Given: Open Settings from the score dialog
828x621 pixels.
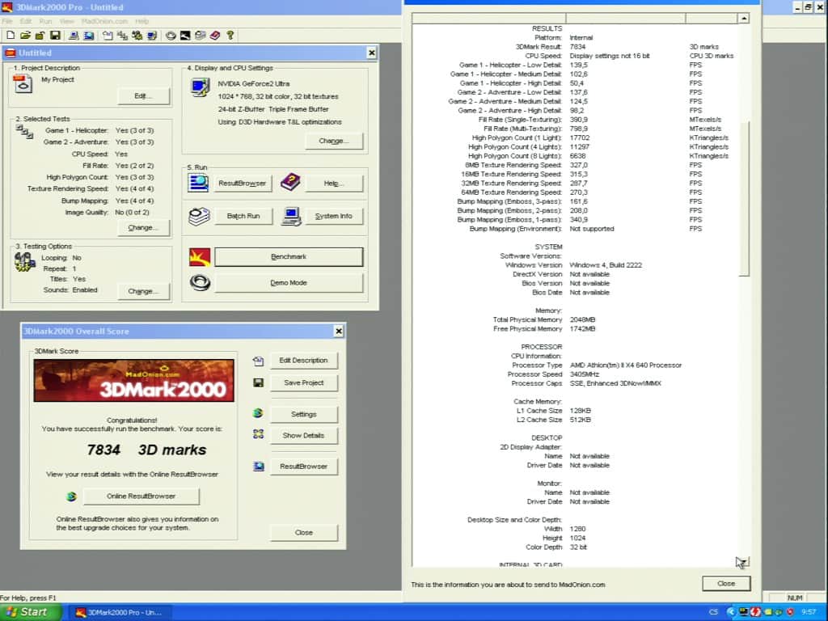Looking at the screenshot, I should click(304, 414).
